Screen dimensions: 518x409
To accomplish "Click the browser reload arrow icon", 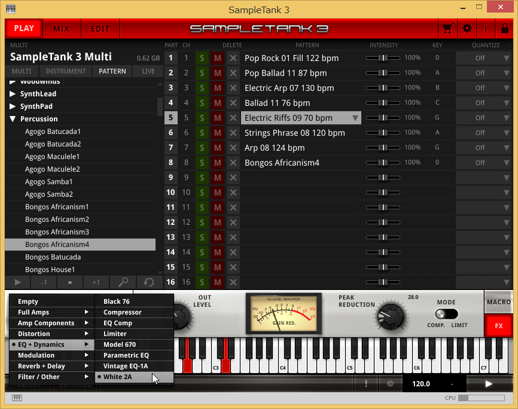I will point(149,282).
